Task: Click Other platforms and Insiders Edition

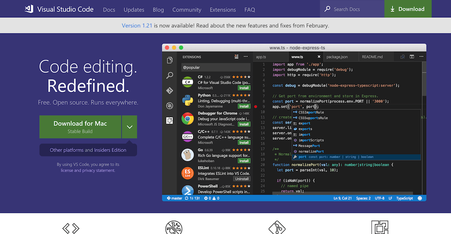Action: [x=88, y=150]
